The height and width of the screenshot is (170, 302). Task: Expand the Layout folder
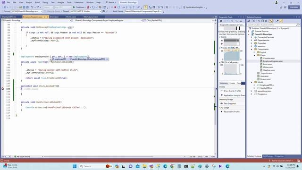click(x=254, y=52)
